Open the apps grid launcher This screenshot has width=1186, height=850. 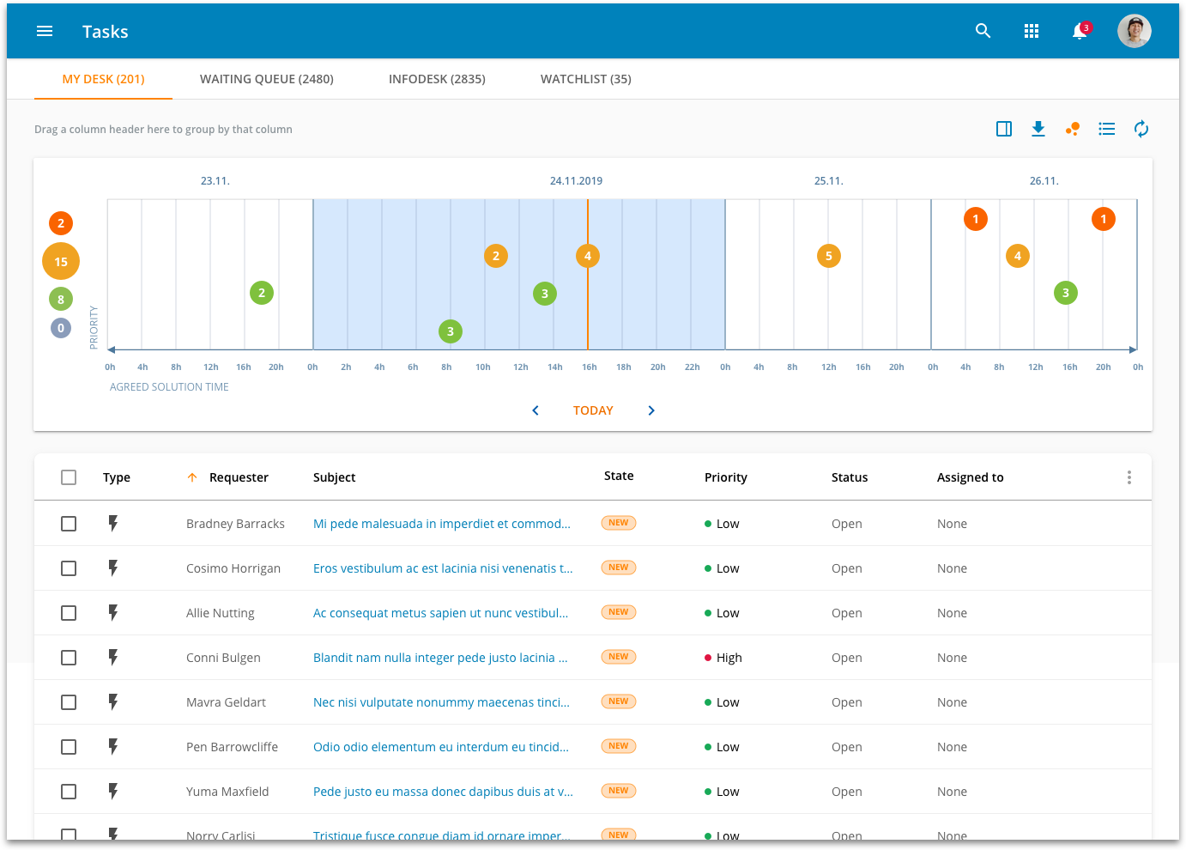(x=1032, y=32)
